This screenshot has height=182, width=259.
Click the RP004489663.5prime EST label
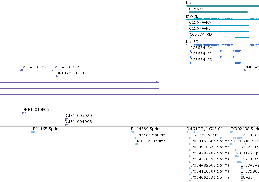click(x=209, y=165)
